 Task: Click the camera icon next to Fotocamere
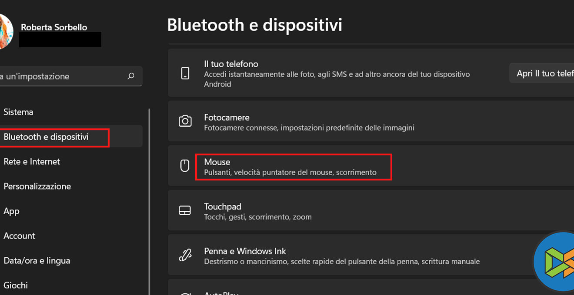[185, 121]
